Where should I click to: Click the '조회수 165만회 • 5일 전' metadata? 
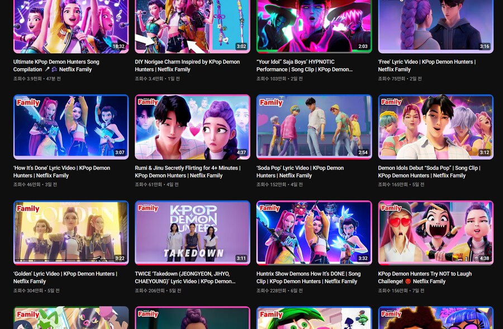click(x=401, y=185)
